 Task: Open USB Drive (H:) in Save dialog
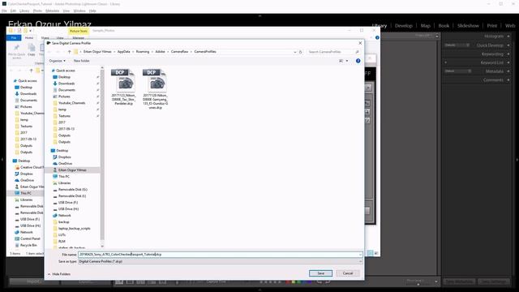pyautogui.click(x=68, y=209)
